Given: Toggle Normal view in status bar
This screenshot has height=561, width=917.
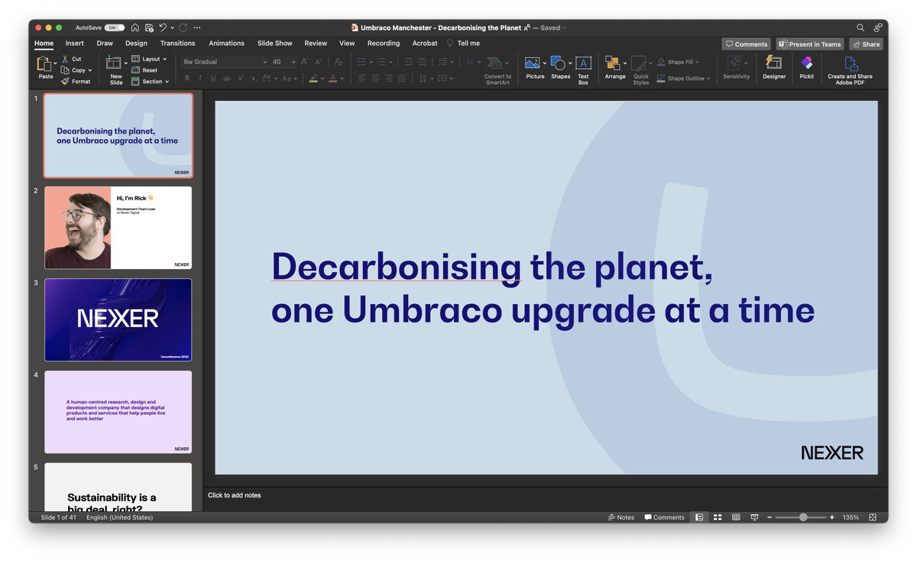Looking at the screenshot, I should 698,517.
